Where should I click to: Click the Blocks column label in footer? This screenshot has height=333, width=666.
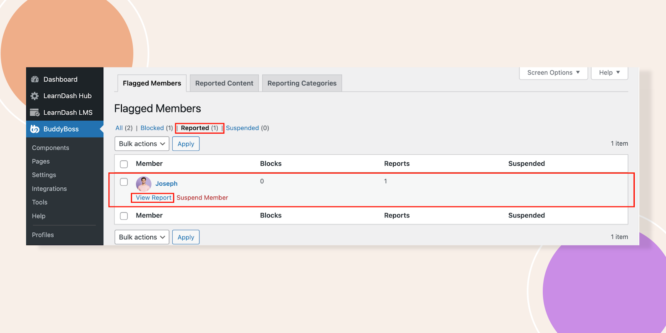(271, 215)
